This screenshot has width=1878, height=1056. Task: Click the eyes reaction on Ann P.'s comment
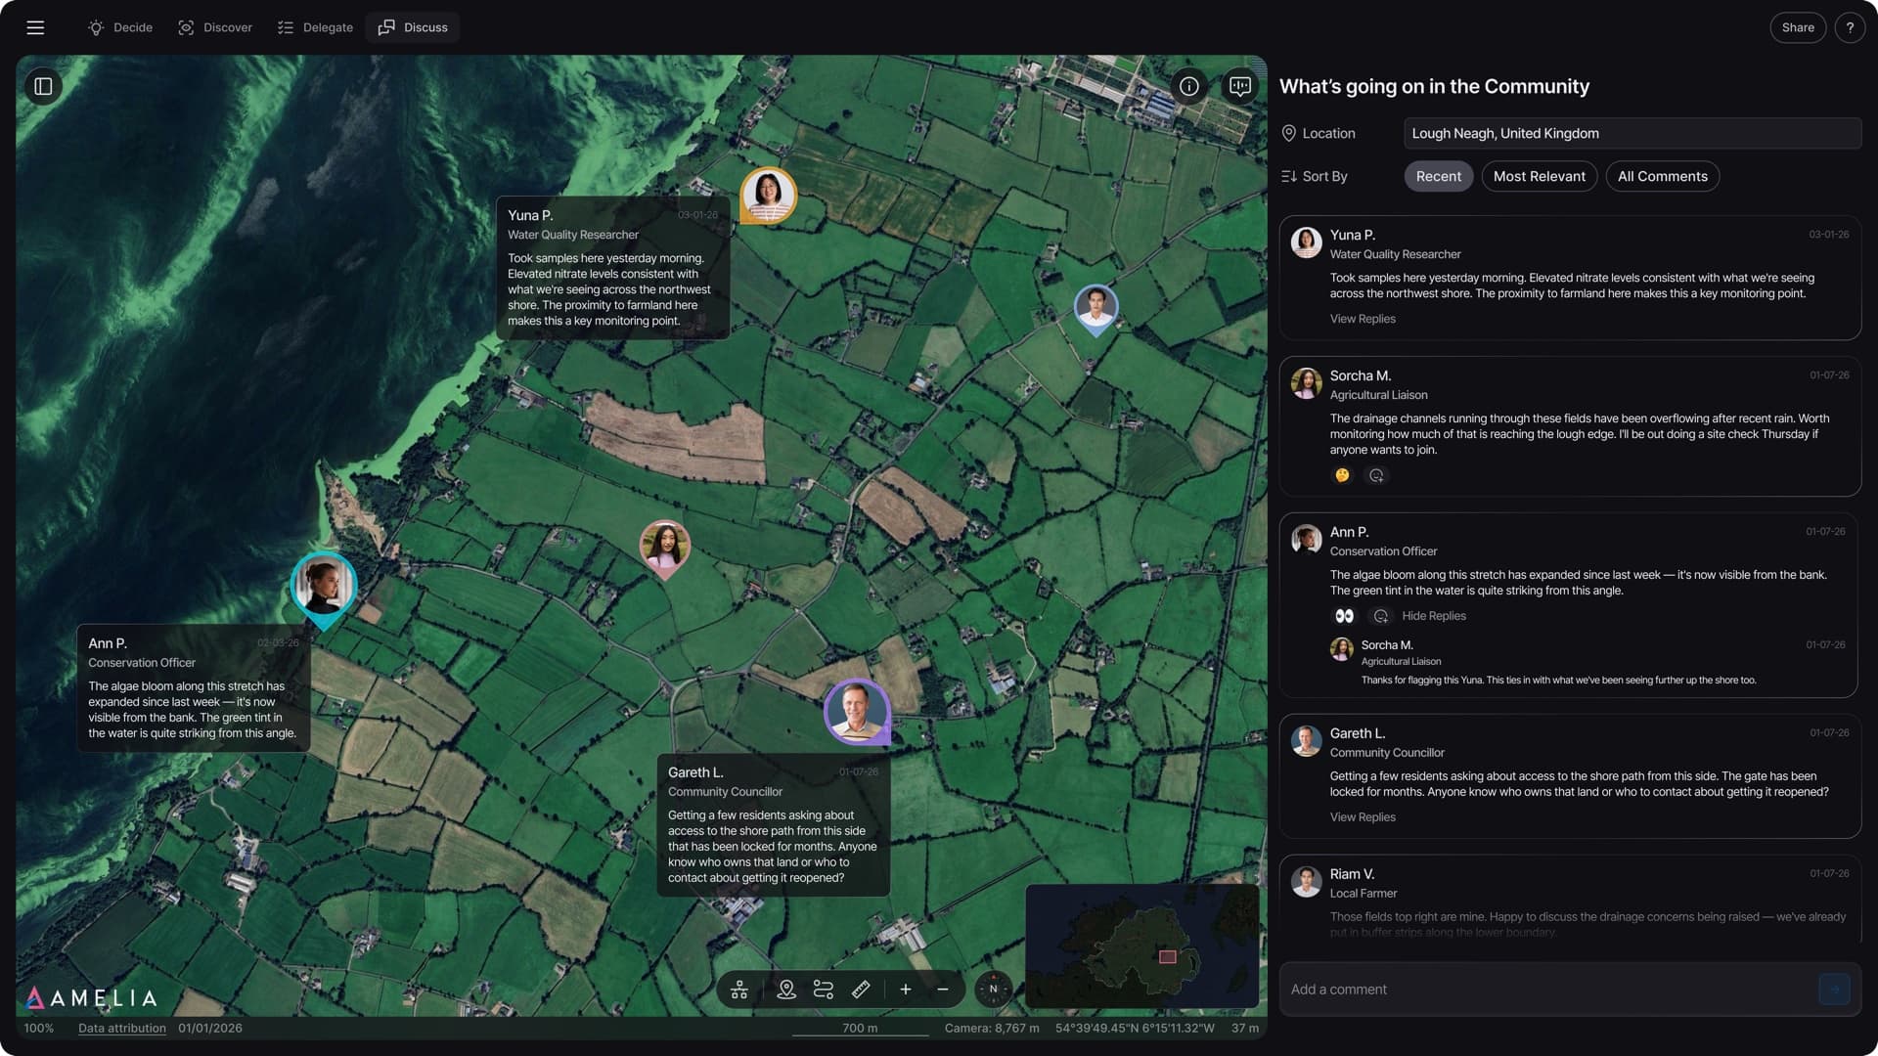click(1344, 616)
